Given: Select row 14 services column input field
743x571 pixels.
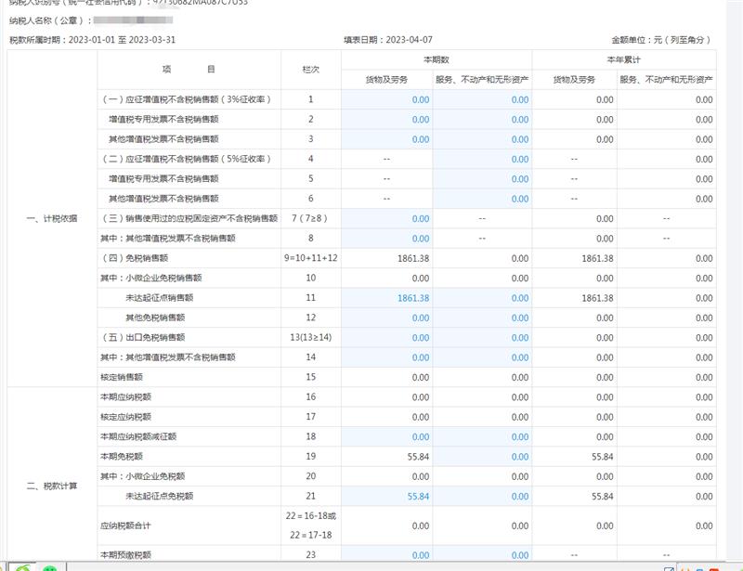Looking at the screenshot, I should coord(482,357).
